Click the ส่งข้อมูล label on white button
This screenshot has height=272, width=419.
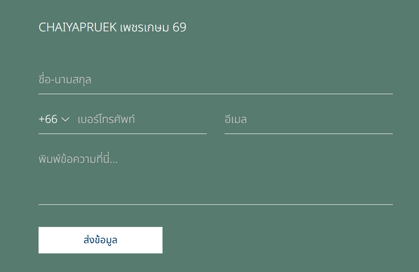click(x=100, y=240)
